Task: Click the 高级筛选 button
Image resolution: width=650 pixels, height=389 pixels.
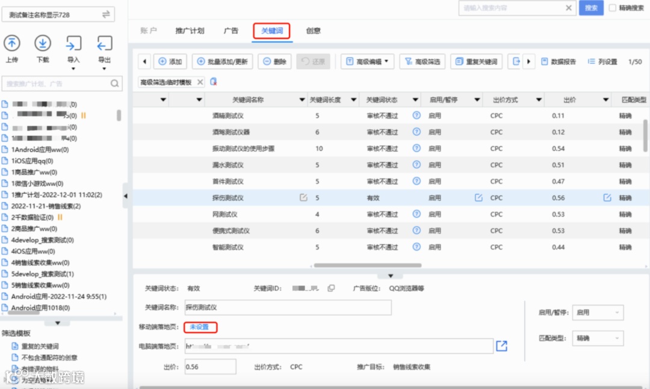Action: coord(422,61)
